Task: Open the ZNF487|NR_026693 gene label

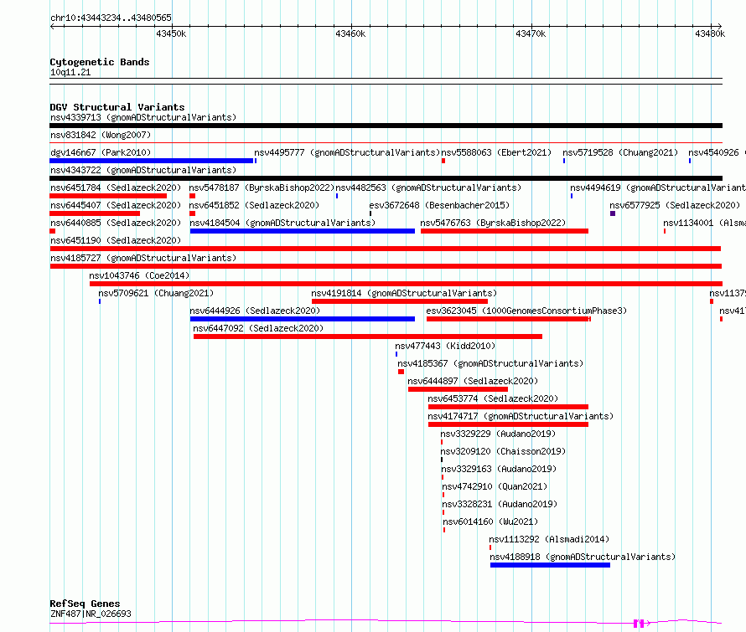Action: [91, 614]
